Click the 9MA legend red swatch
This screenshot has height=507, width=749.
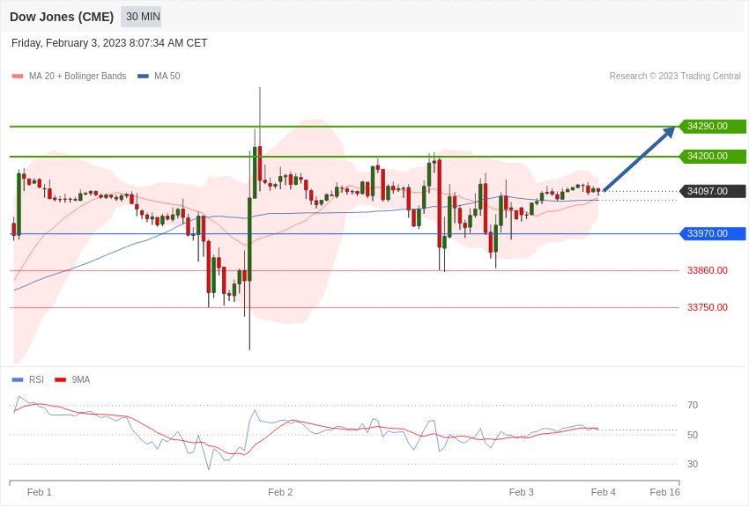[60, 379]
